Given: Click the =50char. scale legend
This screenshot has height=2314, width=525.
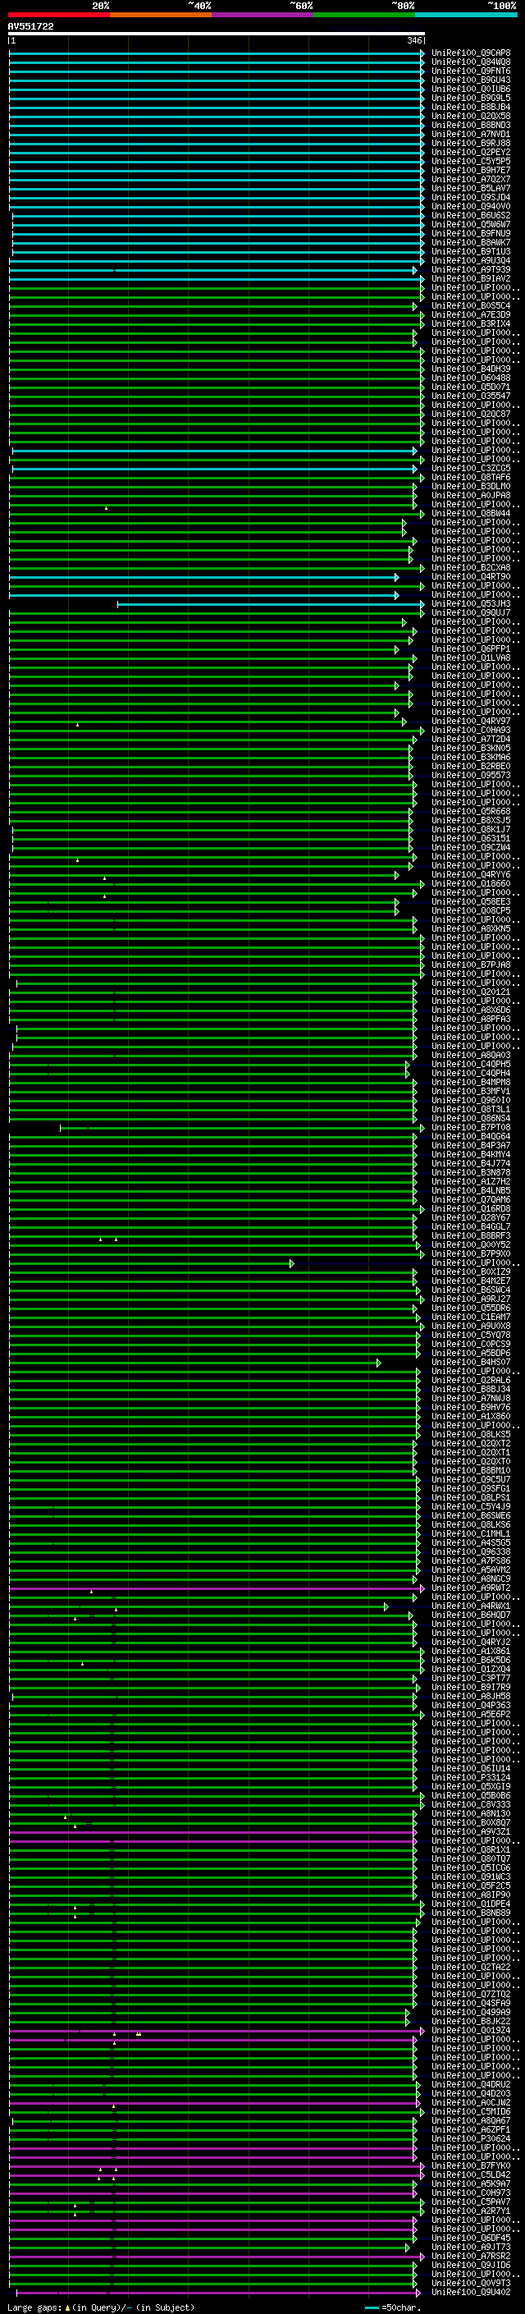Looking at the screenshot, I should 393,2307.
